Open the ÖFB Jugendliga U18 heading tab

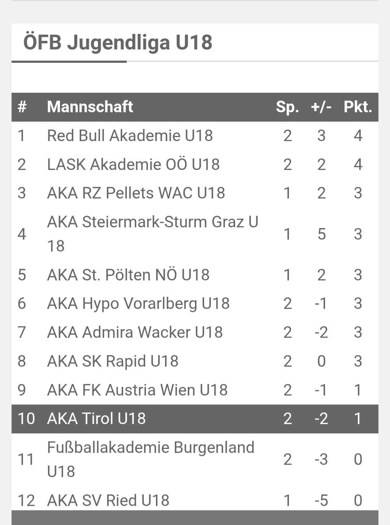click(118, 42)
